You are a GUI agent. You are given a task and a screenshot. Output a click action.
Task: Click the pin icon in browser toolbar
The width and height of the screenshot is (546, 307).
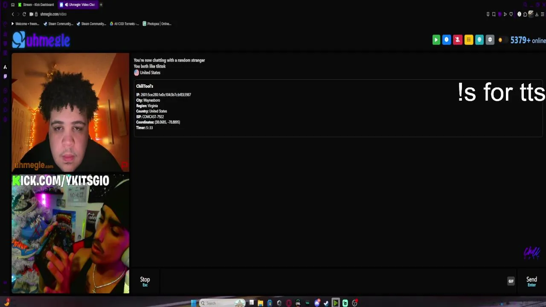tap(488, 14)
